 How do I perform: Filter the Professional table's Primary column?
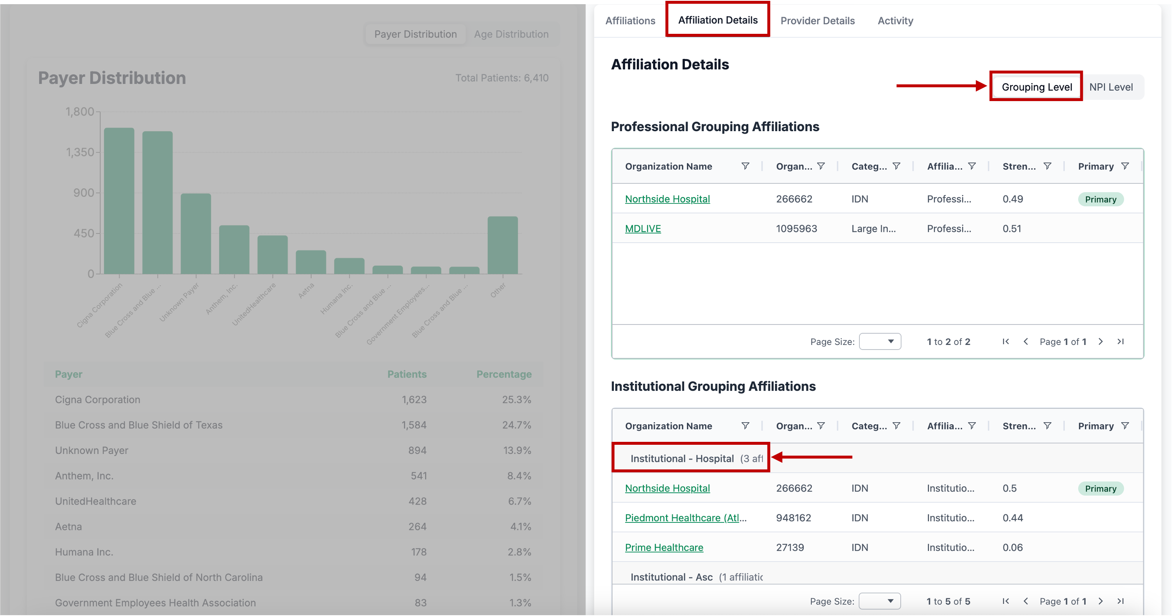(x=1125, y=166)
